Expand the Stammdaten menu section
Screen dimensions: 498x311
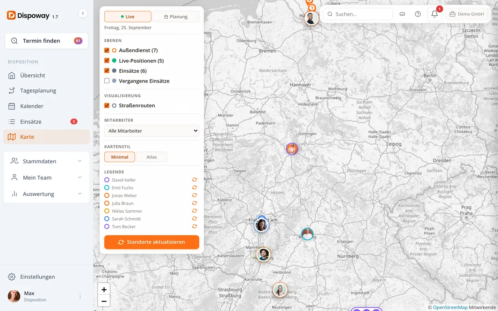pyautogui.click(x=47, y=161)
